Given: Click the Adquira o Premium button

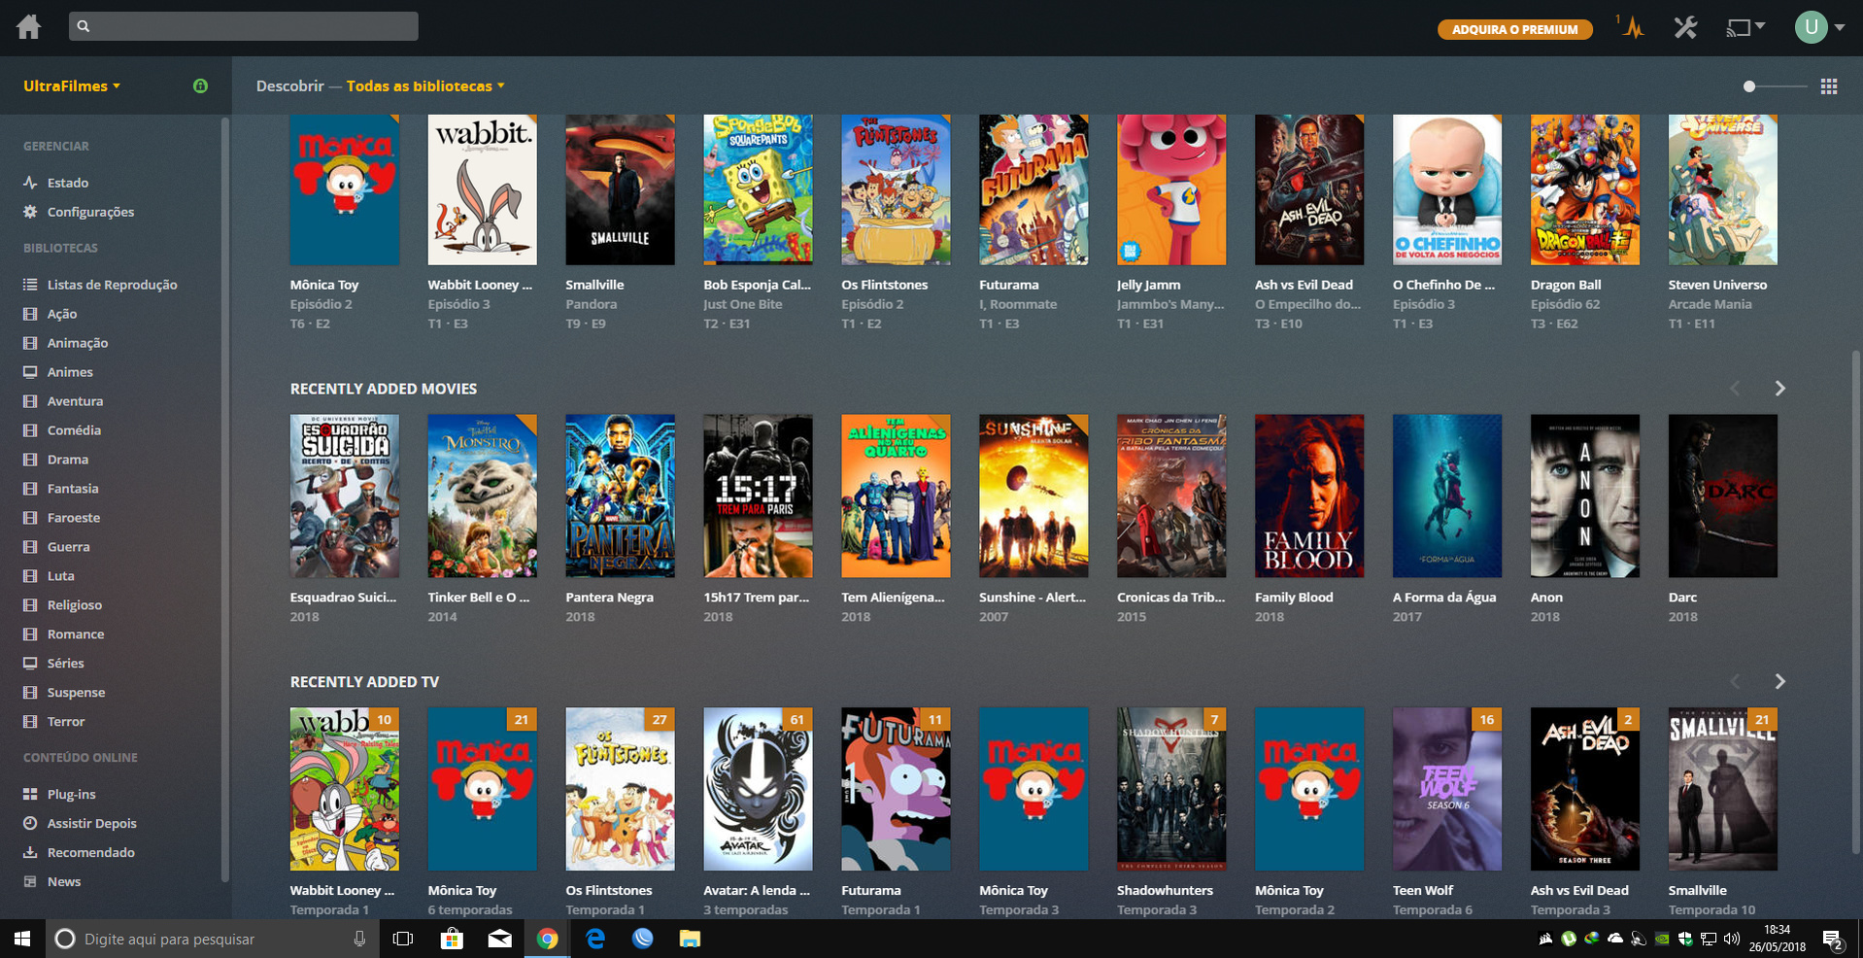Looking at the screenshot, I should [1514, 29].
